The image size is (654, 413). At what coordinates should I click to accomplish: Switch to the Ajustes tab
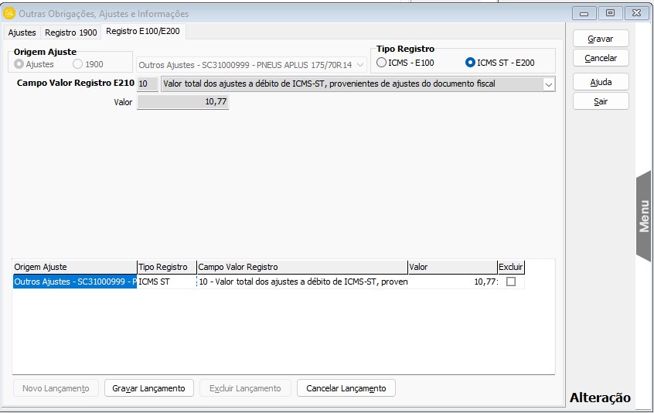tap(22, 32)
